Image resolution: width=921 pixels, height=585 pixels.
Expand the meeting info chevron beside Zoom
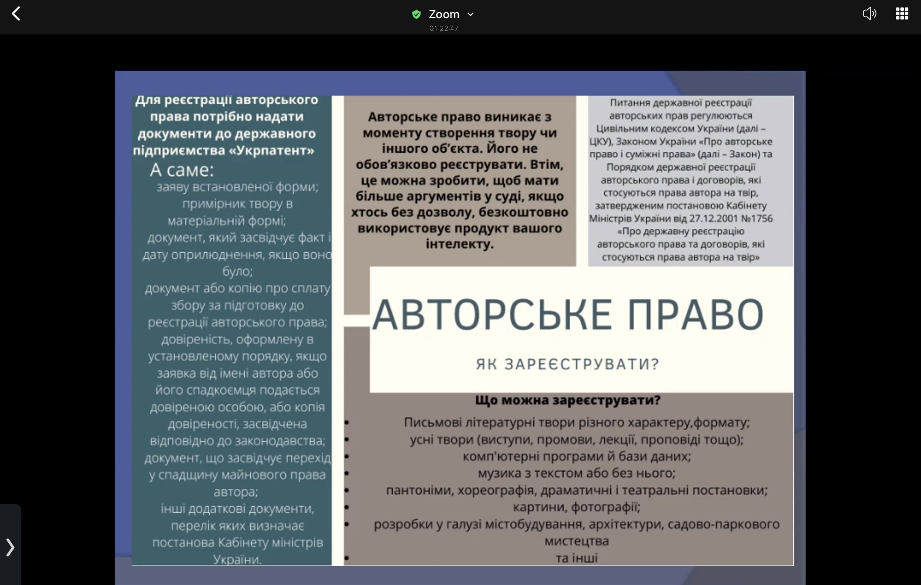point(471,14)
